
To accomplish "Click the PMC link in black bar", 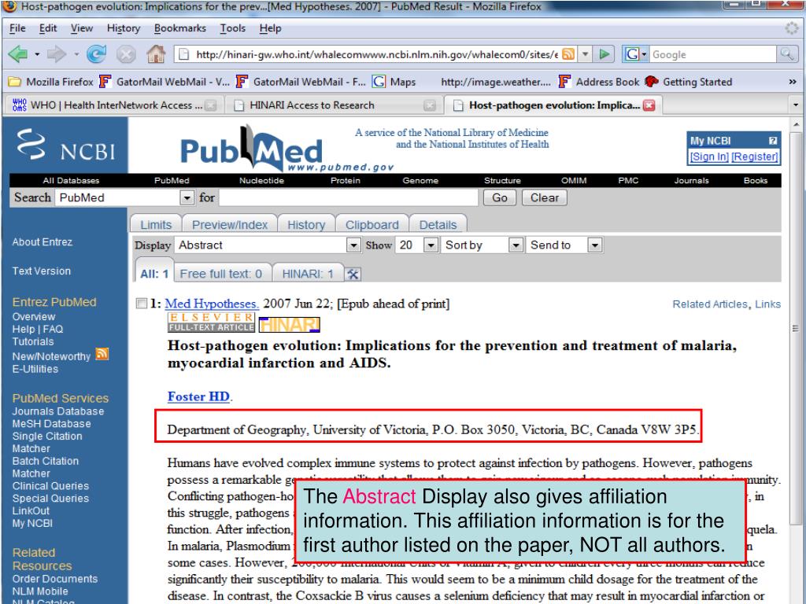I will tap(628, 180).
